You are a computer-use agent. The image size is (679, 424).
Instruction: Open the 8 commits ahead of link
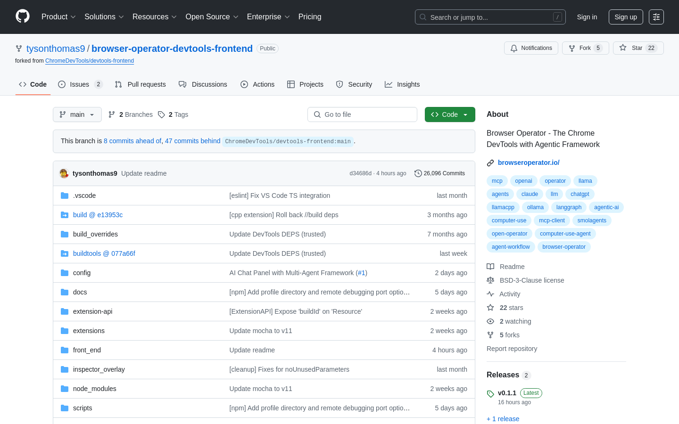[132, 141]
